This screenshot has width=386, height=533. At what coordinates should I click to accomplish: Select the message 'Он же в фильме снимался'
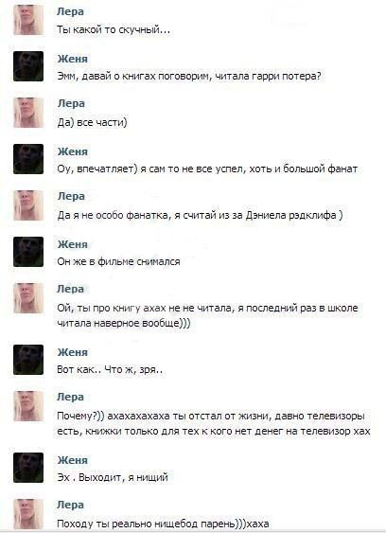pos(118,261)
